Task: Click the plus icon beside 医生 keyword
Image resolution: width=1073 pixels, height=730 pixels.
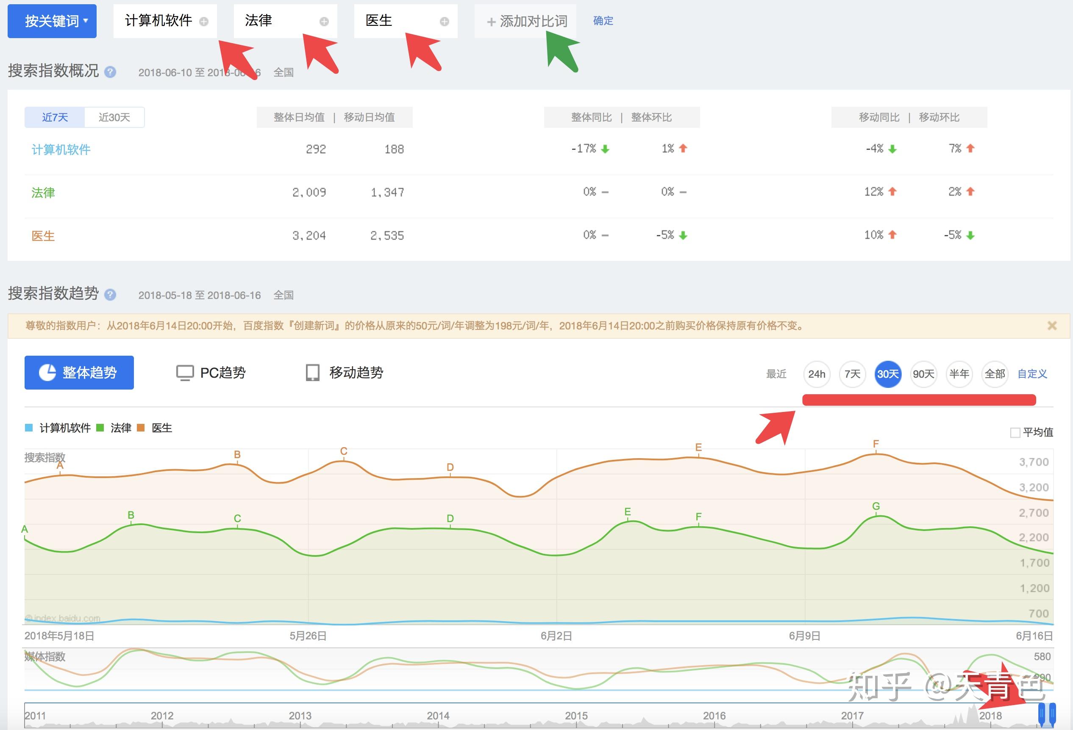Action: click(444, 21)
